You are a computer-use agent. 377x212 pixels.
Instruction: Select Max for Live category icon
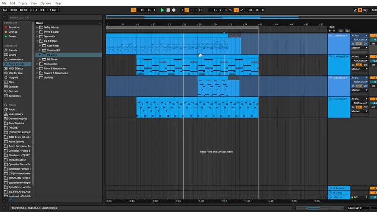point(6,73)
